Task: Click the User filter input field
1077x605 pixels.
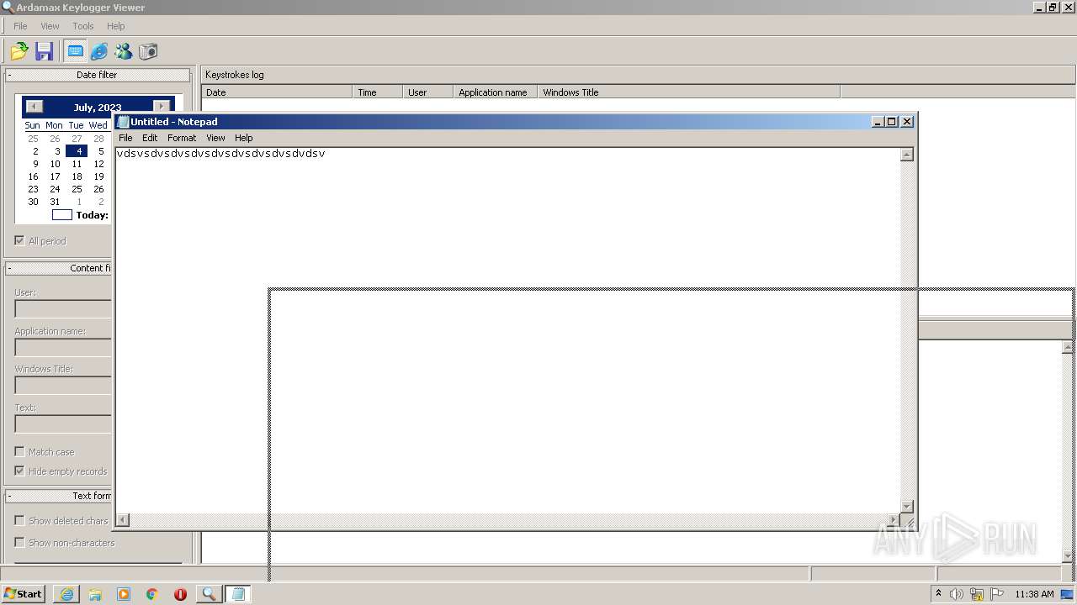Action: pyautogui.click(x=63, y=308)
